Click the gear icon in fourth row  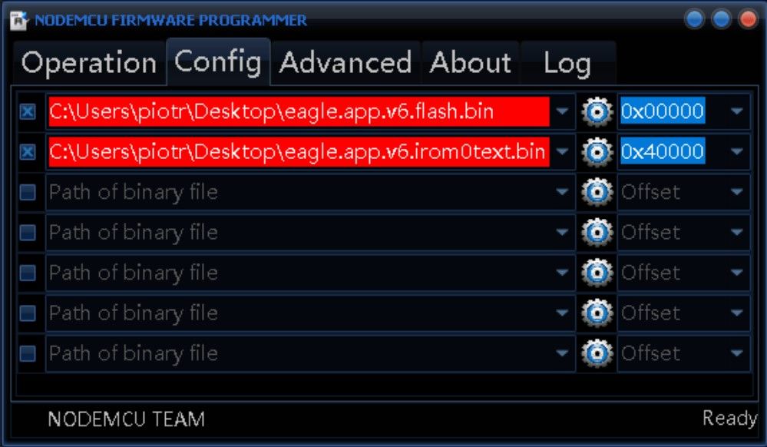point(597,232)
